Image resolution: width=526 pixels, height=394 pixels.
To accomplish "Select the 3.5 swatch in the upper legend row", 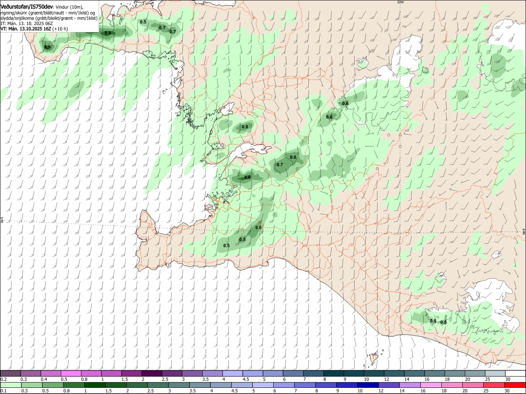I will tap(212, 373).
